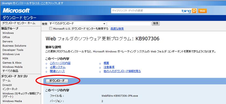Open DirectX download category
This screenshot has width=226, height=104.
pos(7,85)
